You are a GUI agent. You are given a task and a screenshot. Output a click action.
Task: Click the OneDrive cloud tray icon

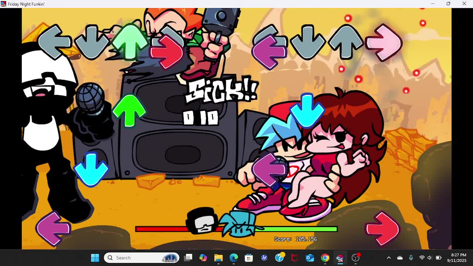tap(400, 258)
